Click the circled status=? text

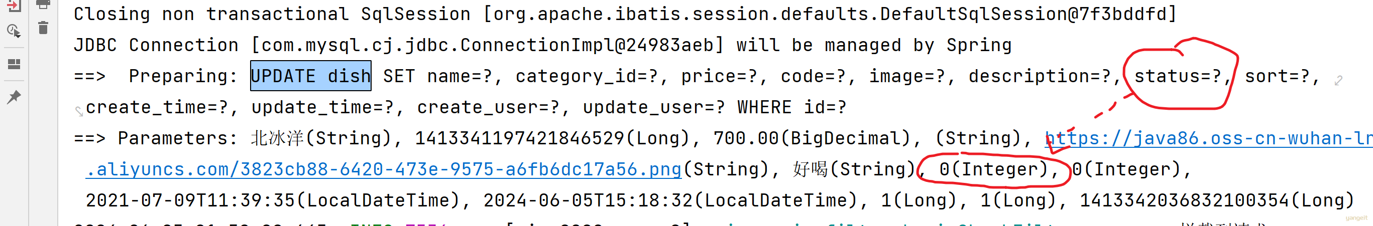(x=1177, y=76)
